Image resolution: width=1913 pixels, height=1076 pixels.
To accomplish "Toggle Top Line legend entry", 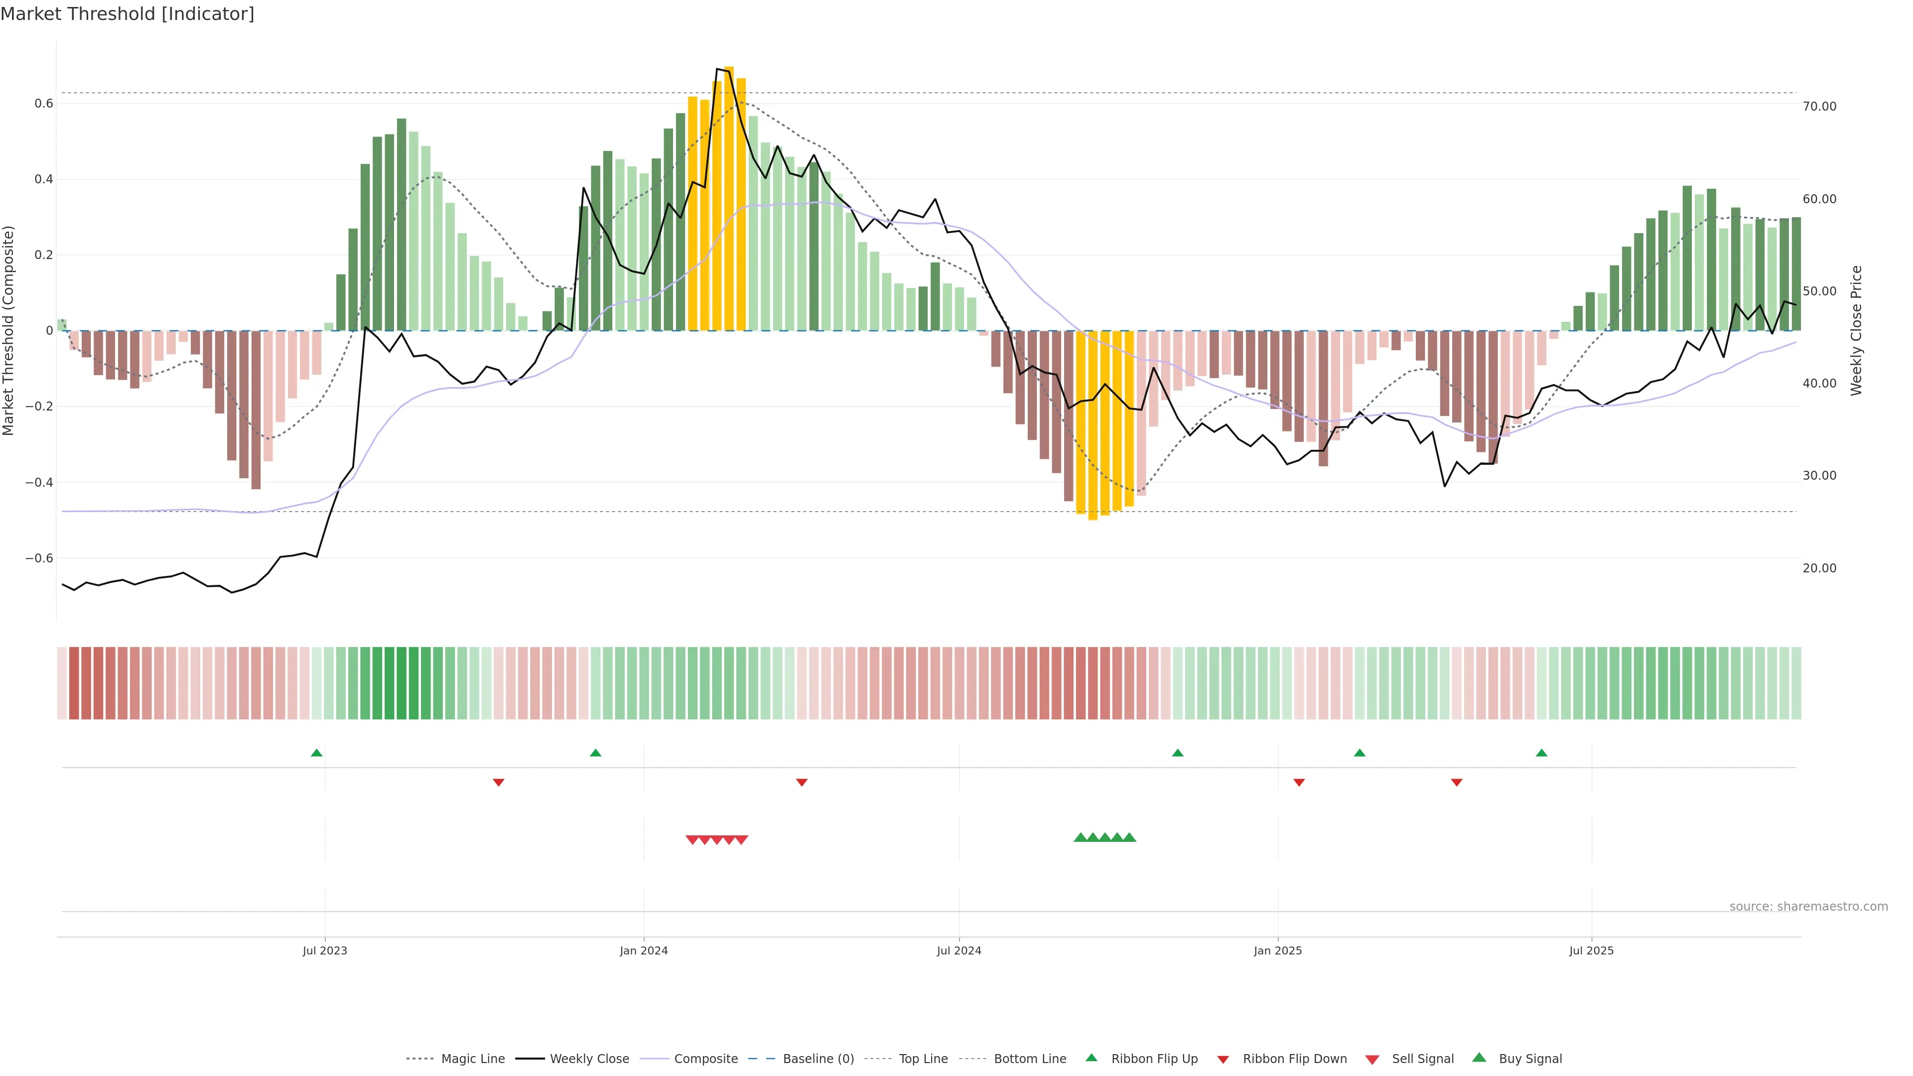I will [x=923, y=1059].
